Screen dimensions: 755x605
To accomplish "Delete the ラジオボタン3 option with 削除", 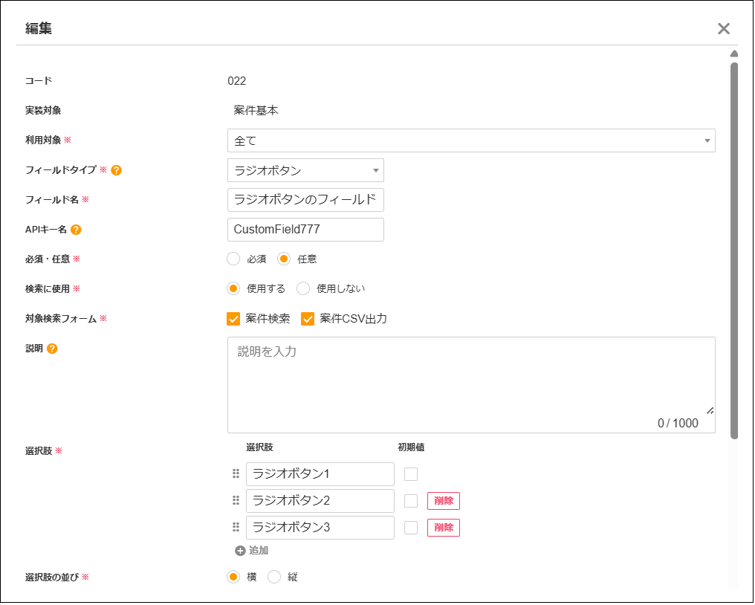I will [x=443, y=528].
